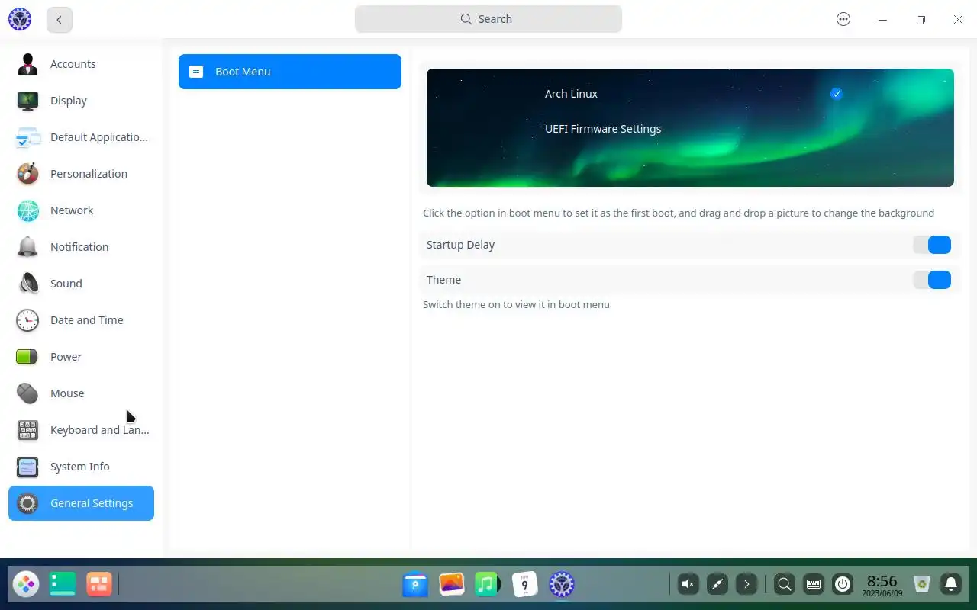
Task: Toggle the Startup Delay switch
Action: (x=932, y=245)
